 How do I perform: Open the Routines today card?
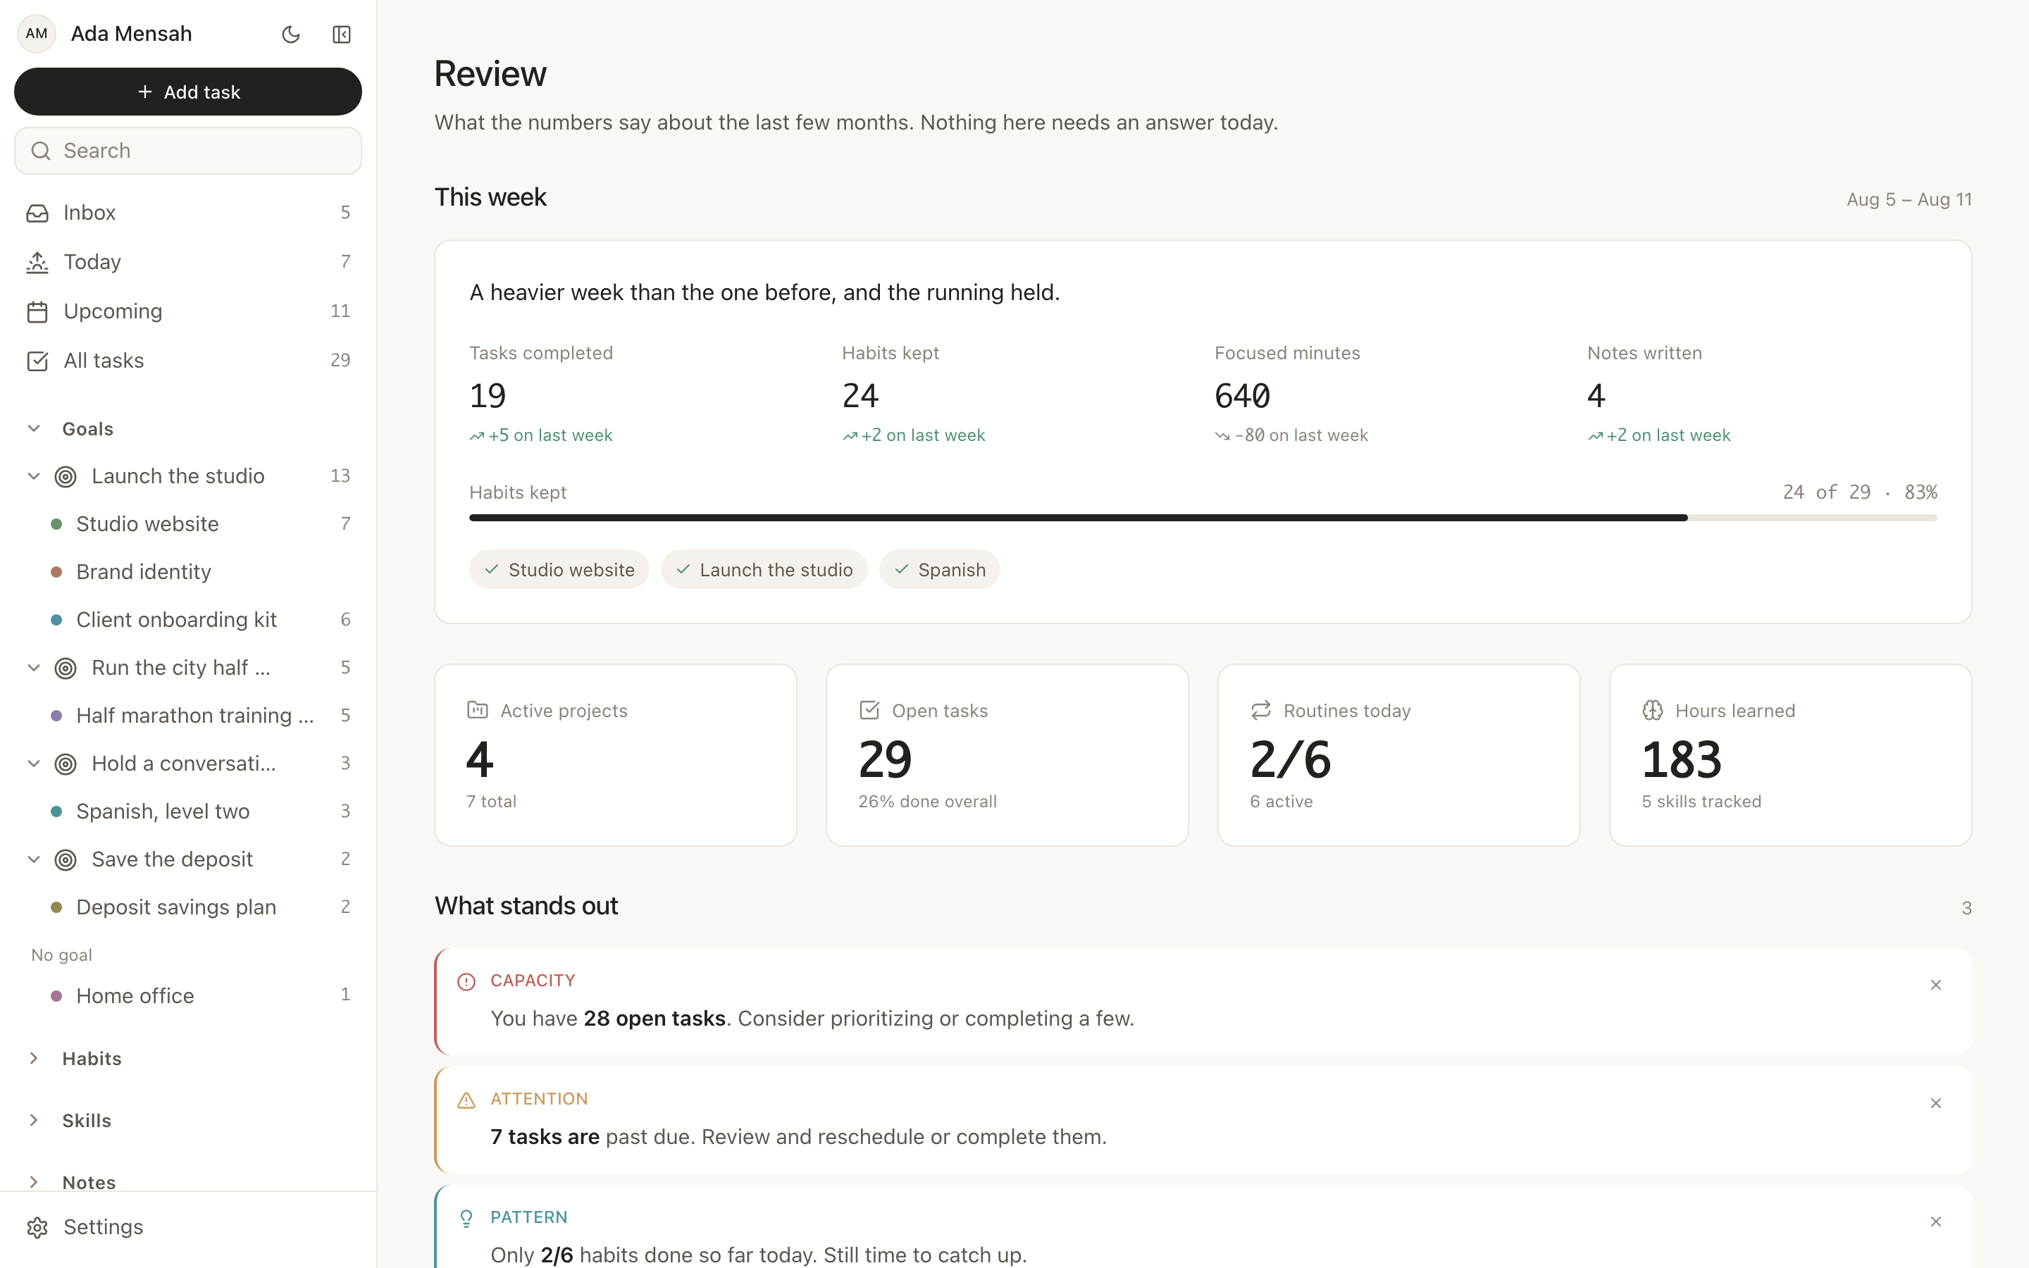(x=1398, y=754)
